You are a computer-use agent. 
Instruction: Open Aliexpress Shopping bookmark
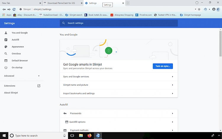pyautogui.click(x=122, y=15)
